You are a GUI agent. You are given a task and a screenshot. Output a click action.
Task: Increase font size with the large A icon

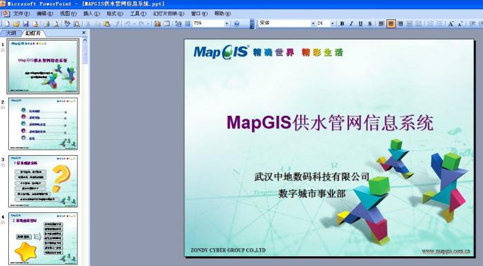(451, 23)
